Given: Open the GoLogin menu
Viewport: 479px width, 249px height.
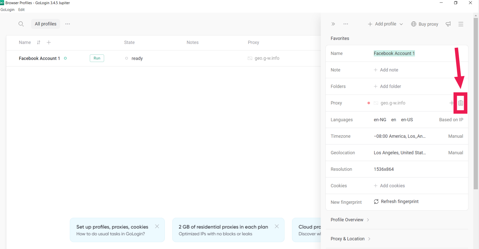Looking at the screenshot, I should coord(7,10).
